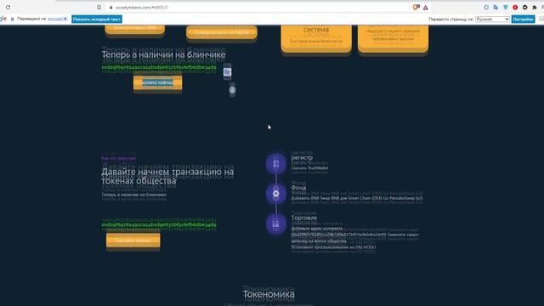Open the red circle extension icon
The image size is (544, 306).
[515, 8]
